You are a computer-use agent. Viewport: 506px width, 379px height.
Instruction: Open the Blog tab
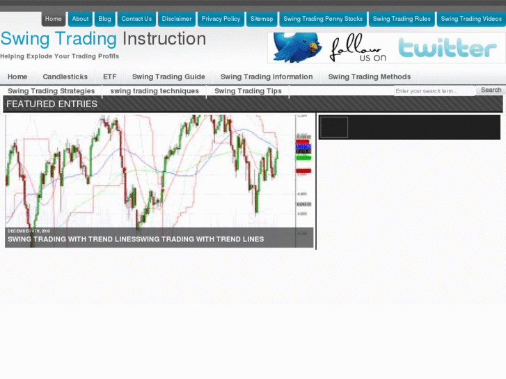pos(104,19)
